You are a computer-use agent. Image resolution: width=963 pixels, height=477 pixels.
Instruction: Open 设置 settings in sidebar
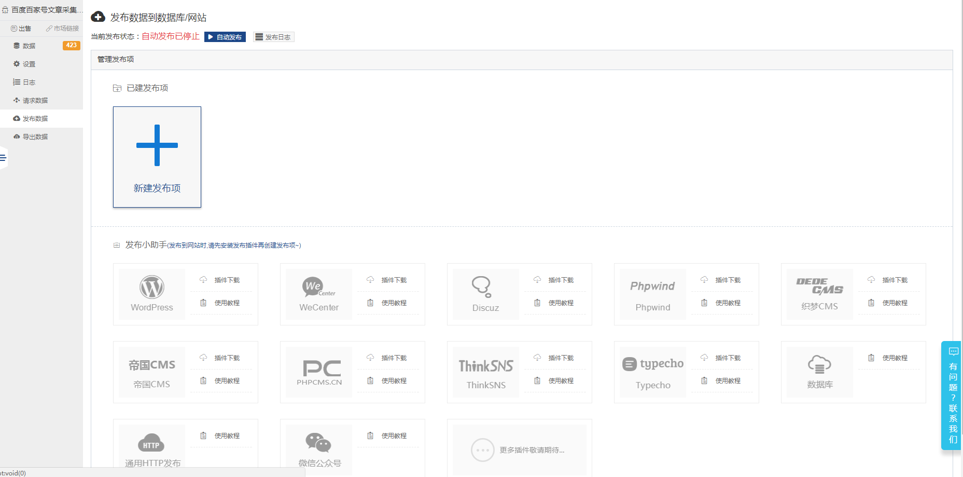point(29,64)
